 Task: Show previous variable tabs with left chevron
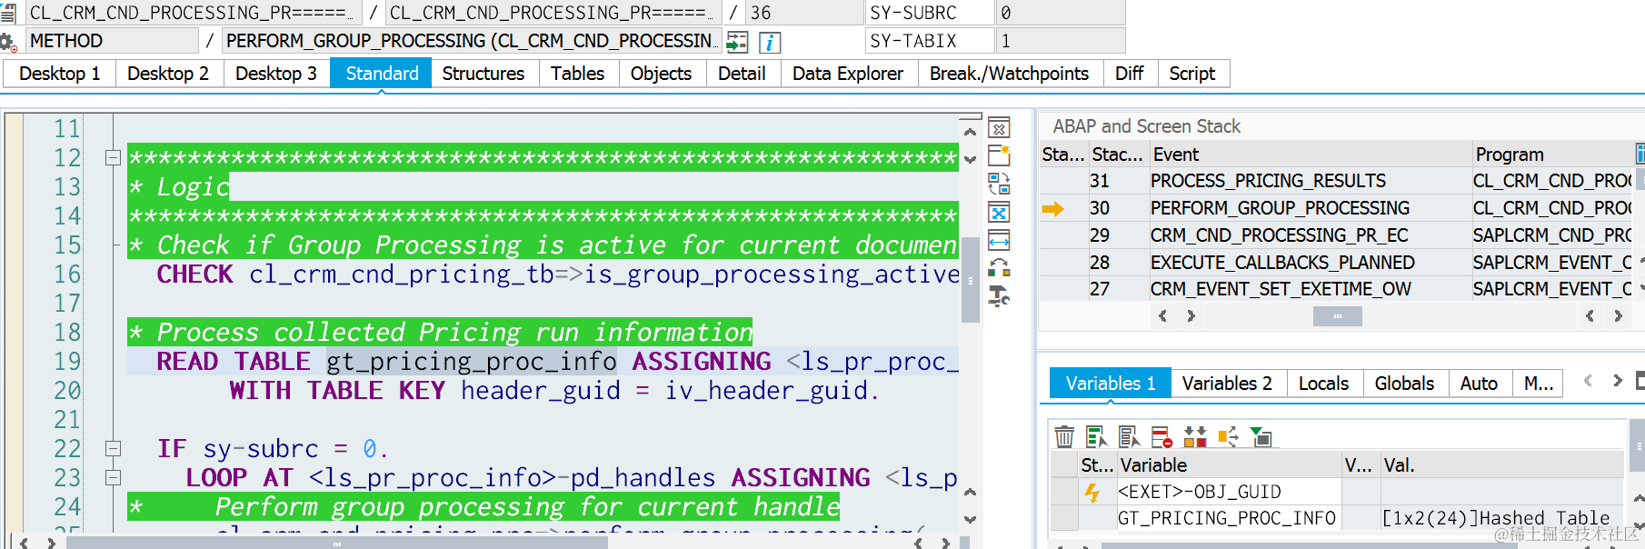coord(1588,381)
